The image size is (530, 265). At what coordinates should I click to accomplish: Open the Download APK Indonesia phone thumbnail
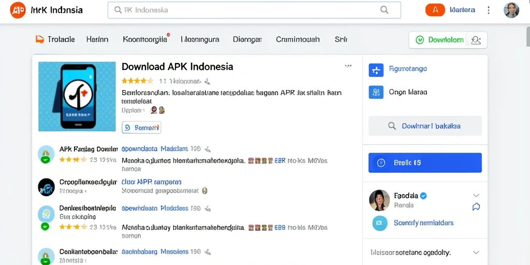tap(77, 96)
